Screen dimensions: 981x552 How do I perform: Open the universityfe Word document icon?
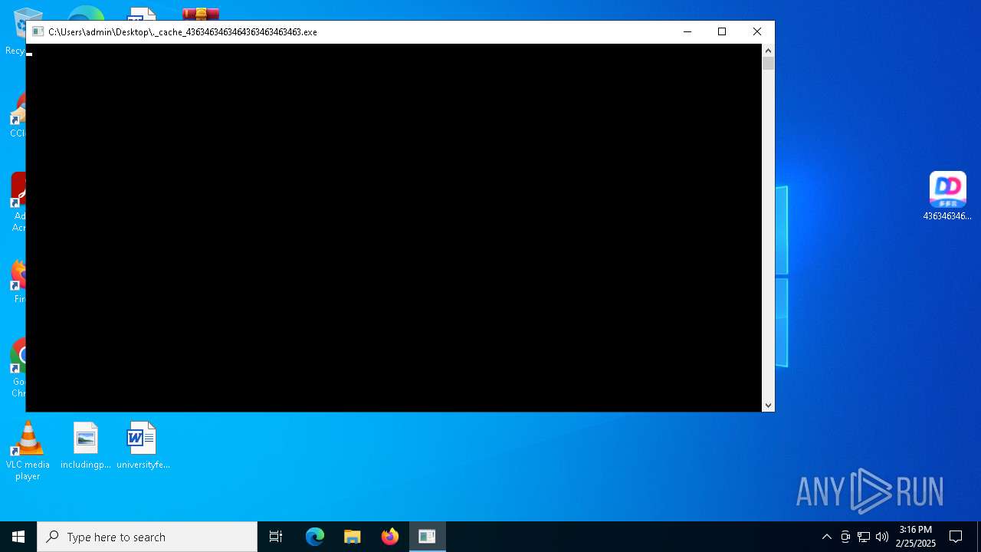point(143,445)
